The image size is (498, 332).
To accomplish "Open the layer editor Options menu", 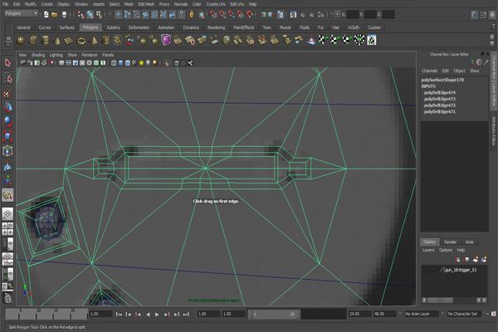I will tap(445, 250).
